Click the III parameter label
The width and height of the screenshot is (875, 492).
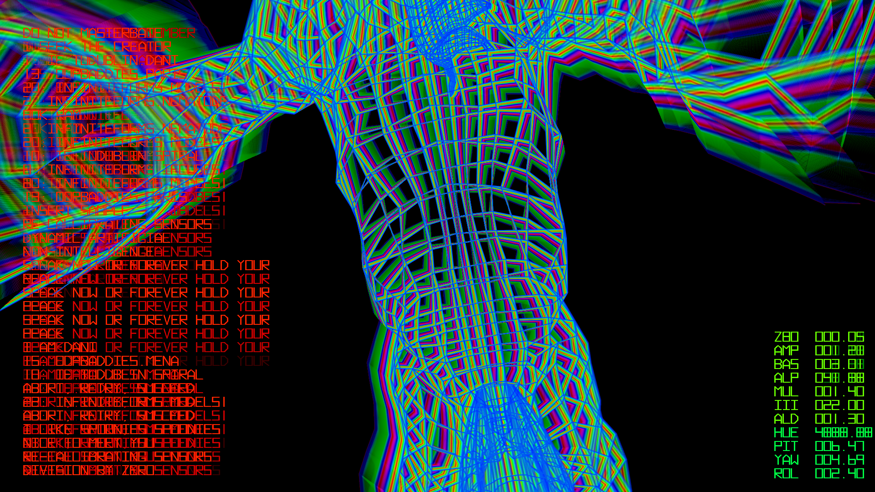786,405
